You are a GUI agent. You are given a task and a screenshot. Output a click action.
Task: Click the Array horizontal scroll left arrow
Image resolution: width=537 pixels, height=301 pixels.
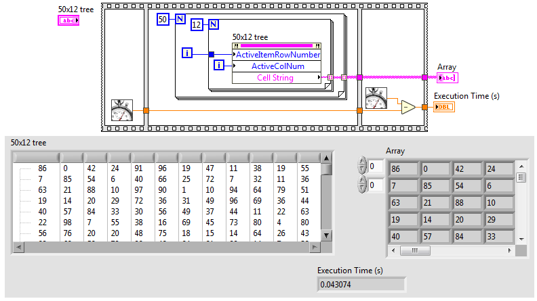393,250
